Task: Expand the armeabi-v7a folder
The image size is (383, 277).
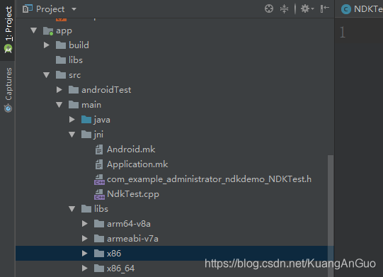Action: coord(84,239)
